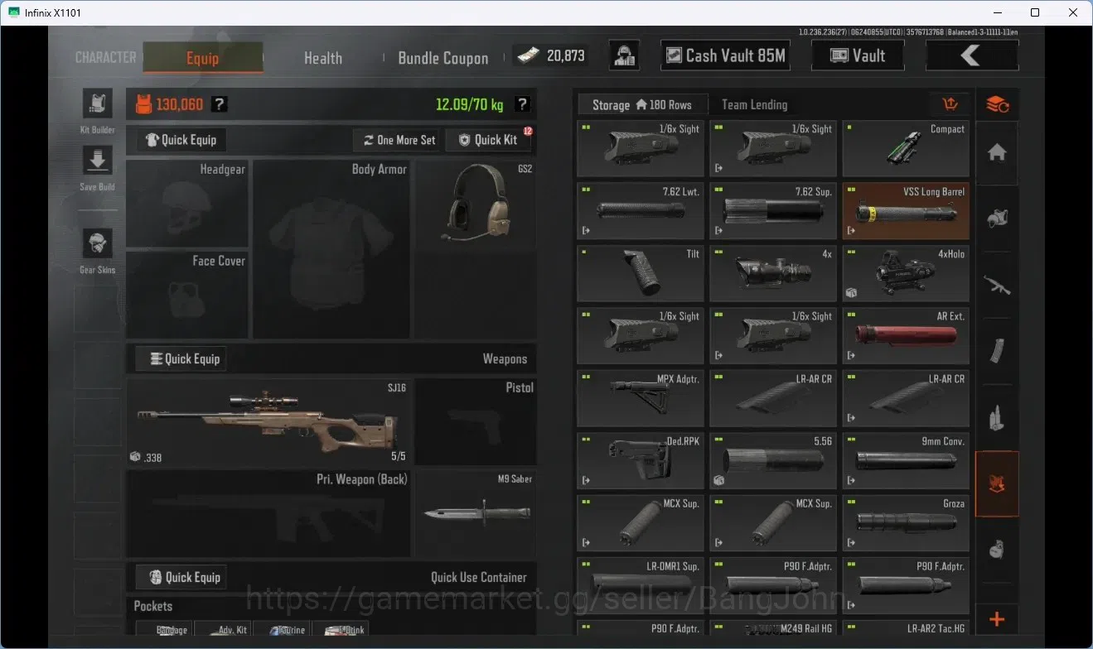This screenshot has height=649, width=1093.
Task: Select the home category in storage sidebar
Action: click(x=997, y=152)
